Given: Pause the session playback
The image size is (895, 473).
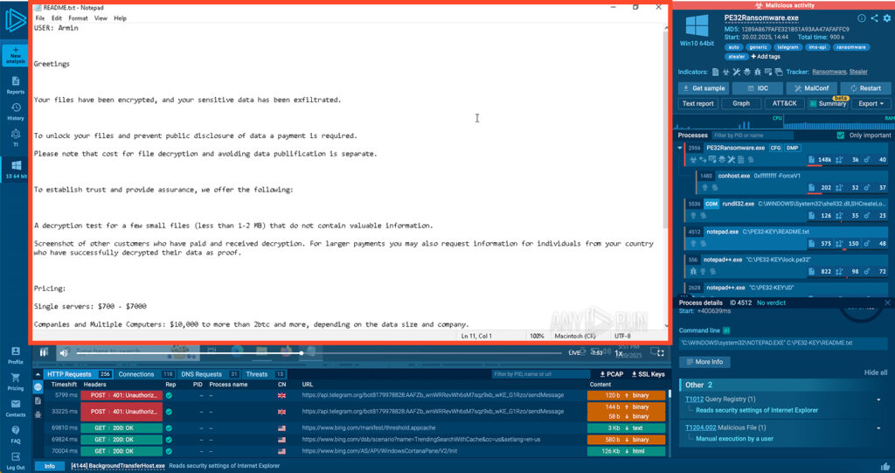Looking at the screenshot, I should 44,353.
